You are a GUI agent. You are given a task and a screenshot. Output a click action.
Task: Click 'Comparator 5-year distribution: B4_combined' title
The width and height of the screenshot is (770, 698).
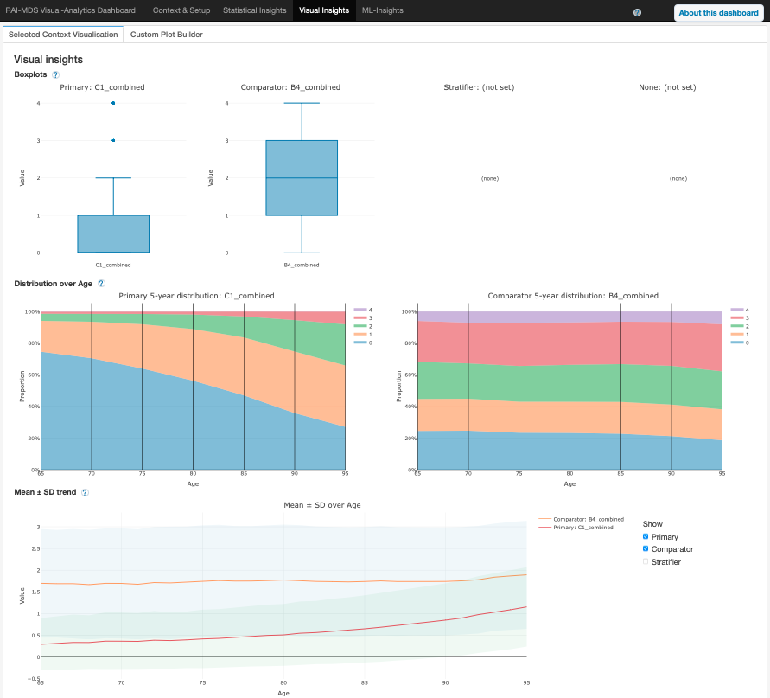click(573, 296)
